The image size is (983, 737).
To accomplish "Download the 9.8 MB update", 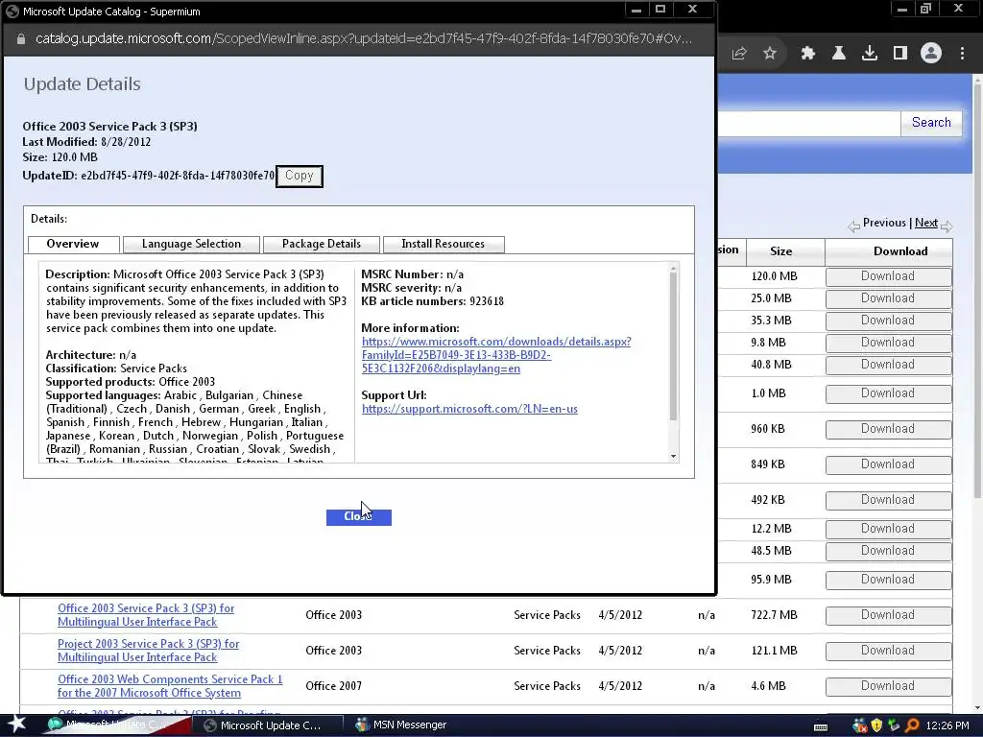I will (888, 343).
